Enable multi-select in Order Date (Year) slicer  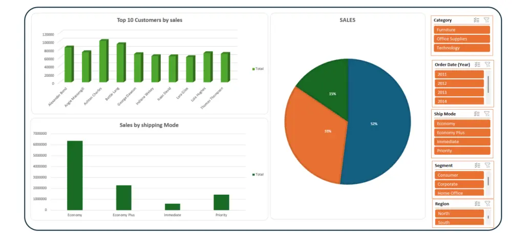[477, 65]
